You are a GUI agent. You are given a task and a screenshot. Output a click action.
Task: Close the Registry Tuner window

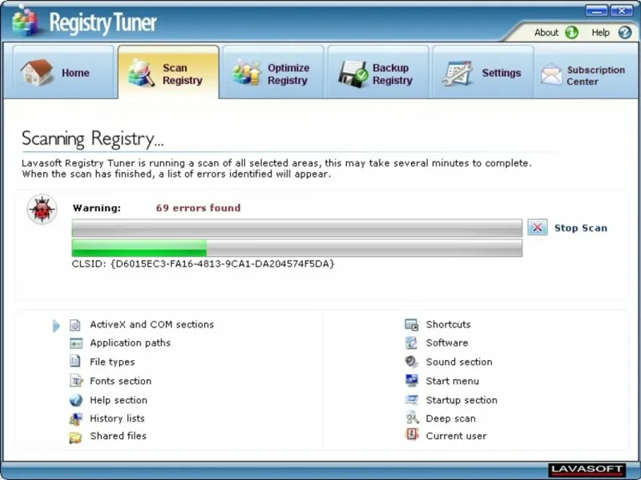click(x=622, y=10)
